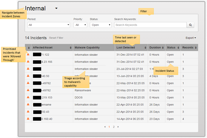207x138 pixels.
Task: Open the Period dropdown
Action: click(x=48, y=25)
